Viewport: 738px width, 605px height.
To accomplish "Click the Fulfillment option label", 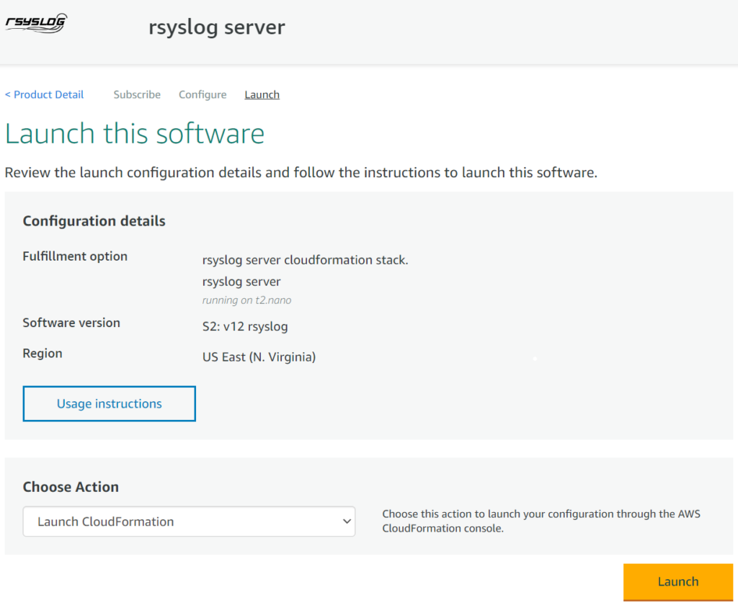I will coord(75,256).
